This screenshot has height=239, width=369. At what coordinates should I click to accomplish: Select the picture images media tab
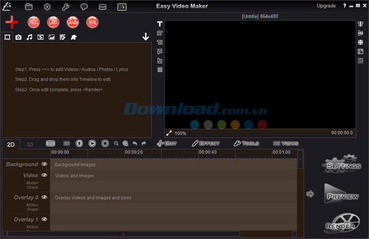(52, 37)
